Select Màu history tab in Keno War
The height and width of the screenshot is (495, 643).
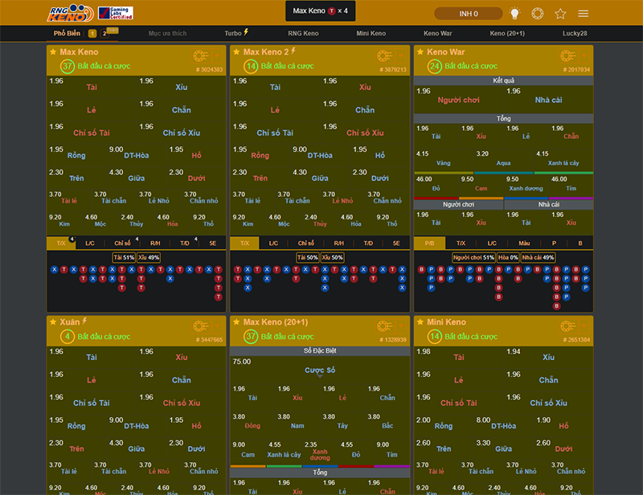coord(524,243)
